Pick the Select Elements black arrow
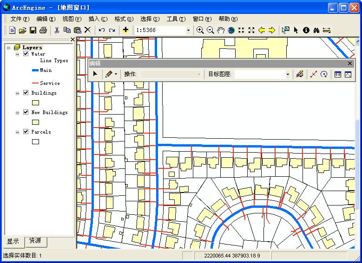Image resolution: width=362 pixels, height=263 pixels. pos(296,30)
